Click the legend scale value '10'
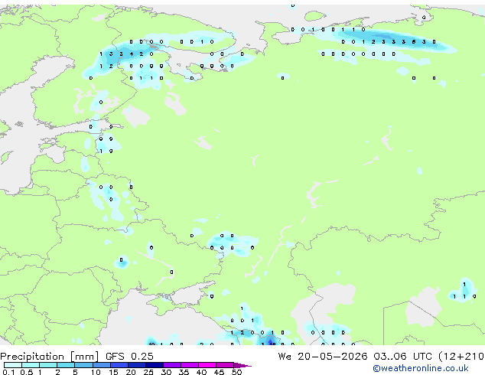This screenshot has width=485, height=375. click(x=96, y=372)
